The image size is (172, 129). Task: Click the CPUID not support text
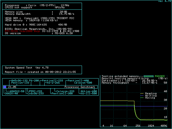19,8
